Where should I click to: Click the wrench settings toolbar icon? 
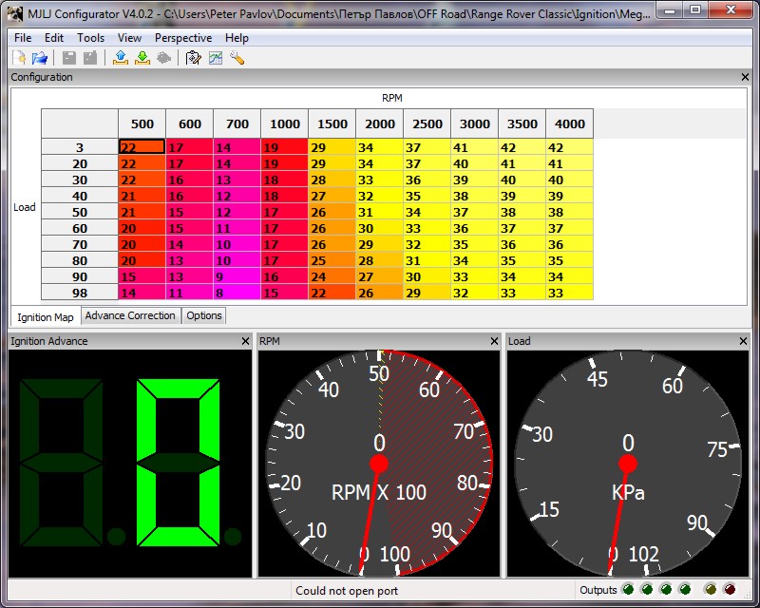click(237, 58)
